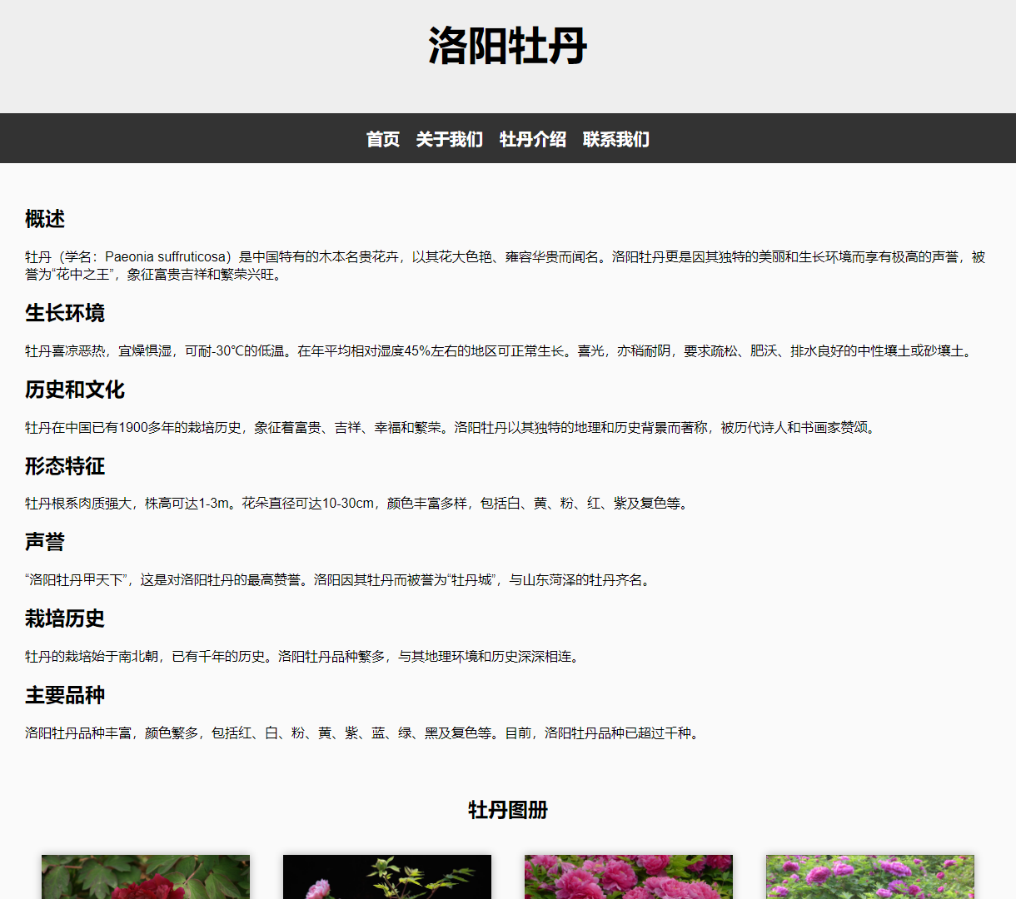Select the 生长环境 heading

click(x=64, y=314)
